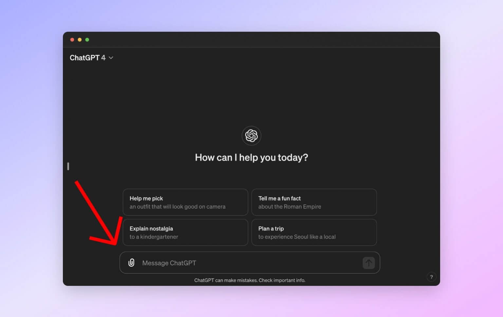Click the sidebar toggle handle on the left
This screenshot has height=317, width=503.
pyautogui.click(x=68, y=166)
